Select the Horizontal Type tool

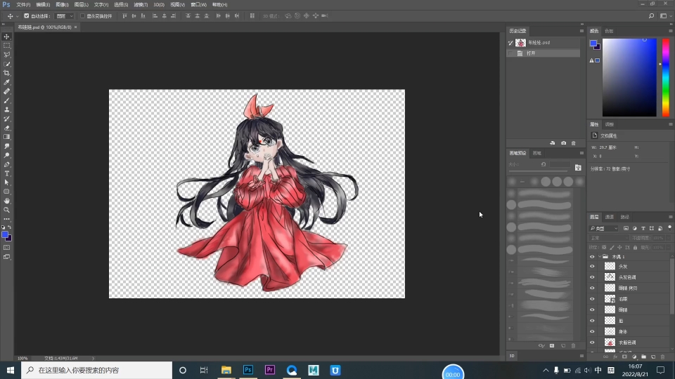click(7, 173)
